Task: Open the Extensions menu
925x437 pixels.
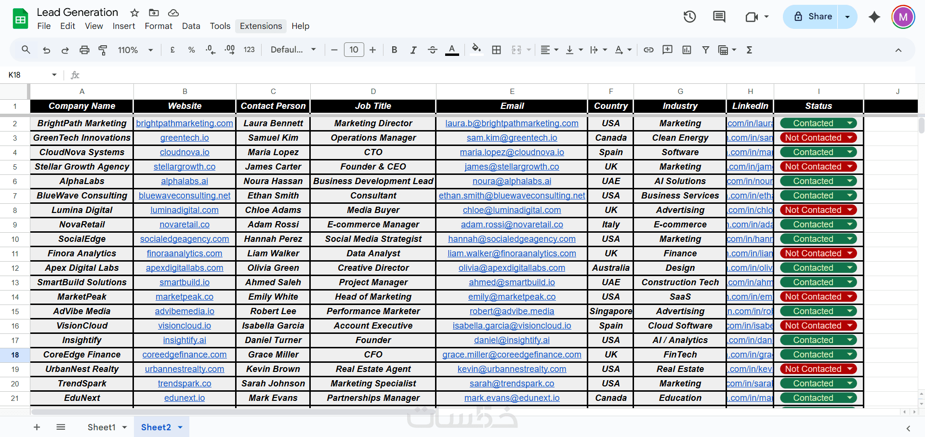Action: point(261,26)
